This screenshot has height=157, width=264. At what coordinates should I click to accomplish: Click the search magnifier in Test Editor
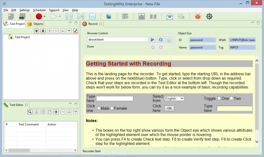point(30,112)
